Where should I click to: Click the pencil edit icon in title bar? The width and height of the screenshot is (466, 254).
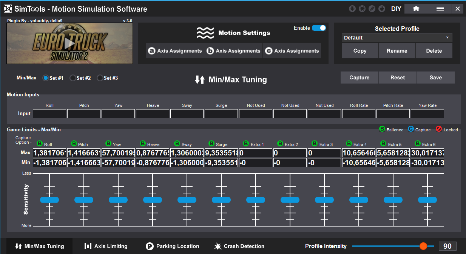pos(372,9)
